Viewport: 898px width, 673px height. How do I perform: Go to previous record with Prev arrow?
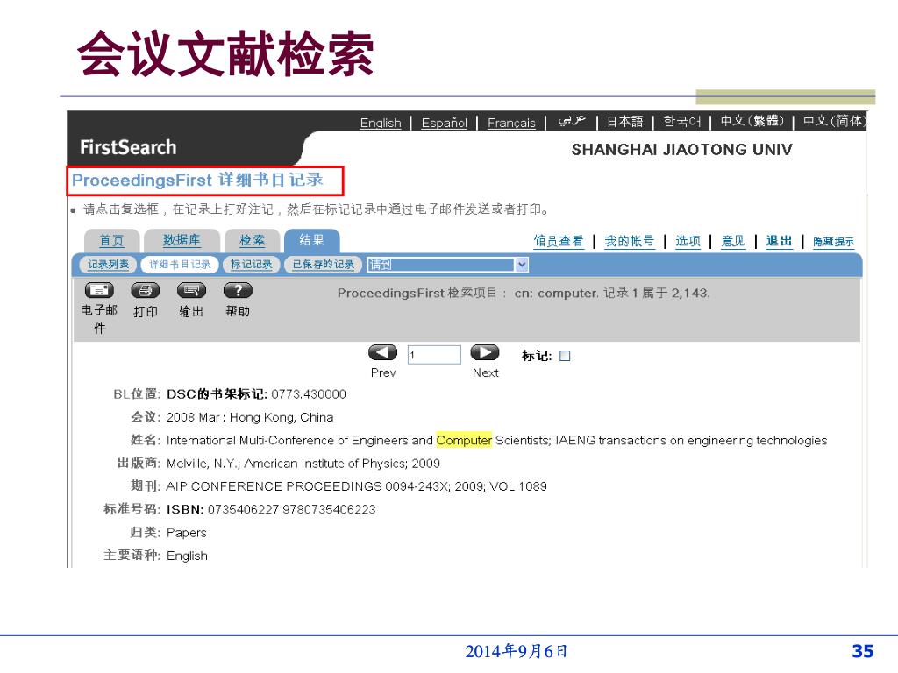(382, 352)
